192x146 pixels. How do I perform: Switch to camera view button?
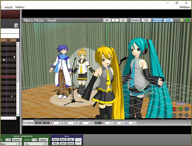coord(71,143)
